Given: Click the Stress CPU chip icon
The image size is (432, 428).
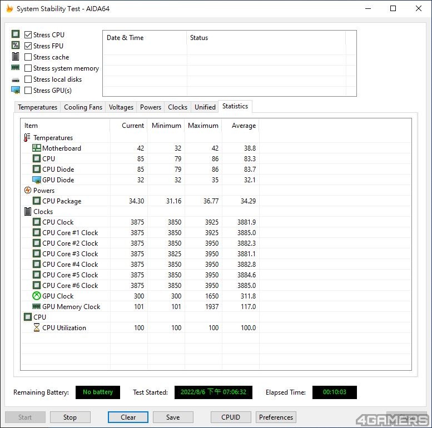Looking at the screenshot, I should [16, 34].
